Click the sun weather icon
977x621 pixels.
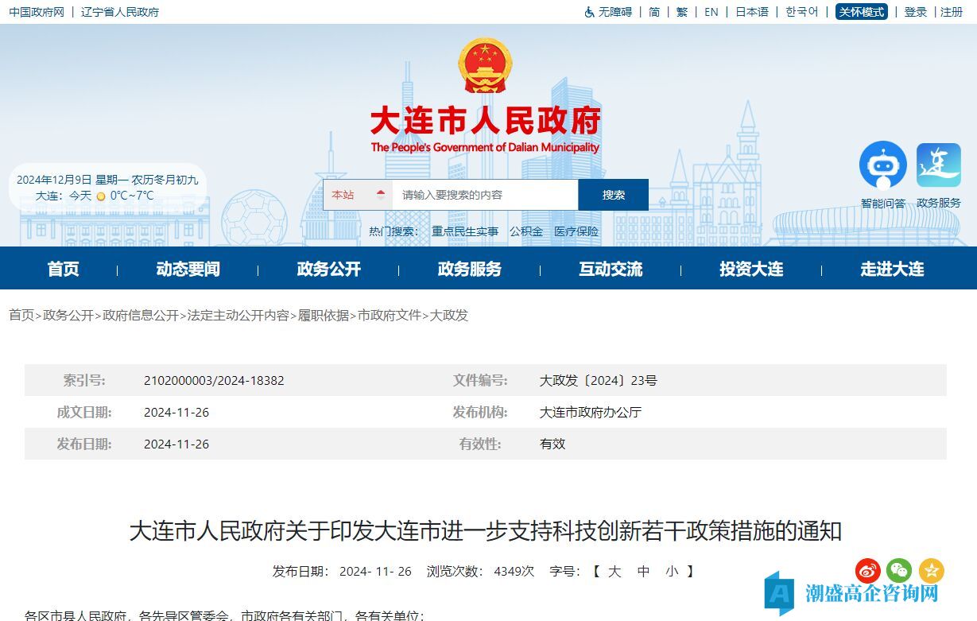(101, 196)
